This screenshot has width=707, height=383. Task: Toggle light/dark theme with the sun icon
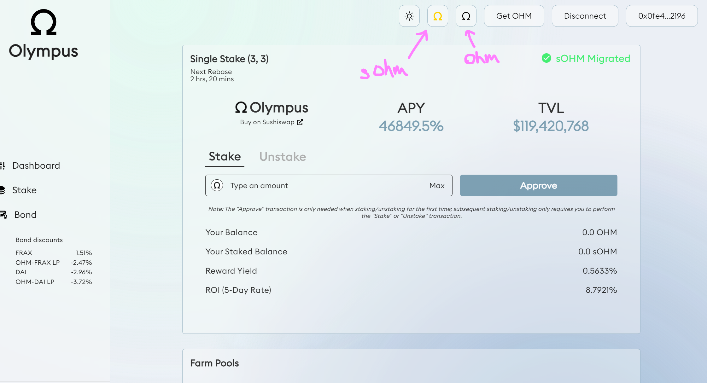[x=409, y=16]
